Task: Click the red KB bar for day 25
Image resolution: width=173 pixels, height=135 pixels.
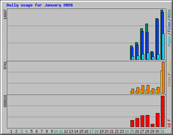Action: point(132,124)
